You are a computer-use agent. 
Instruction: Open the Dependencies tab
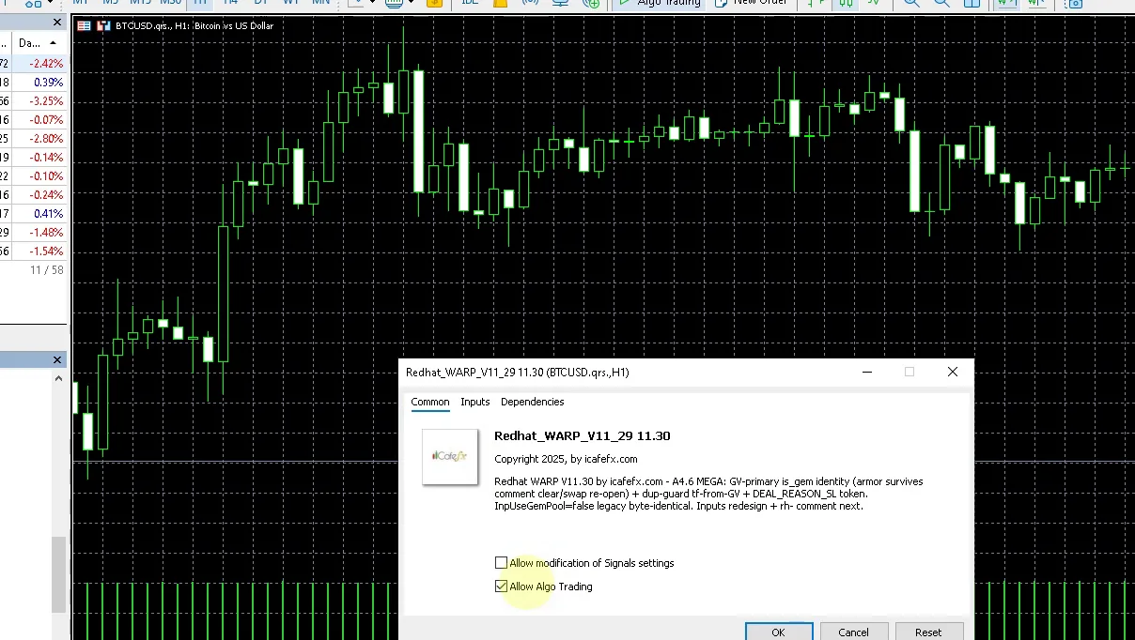coord(532,402)
